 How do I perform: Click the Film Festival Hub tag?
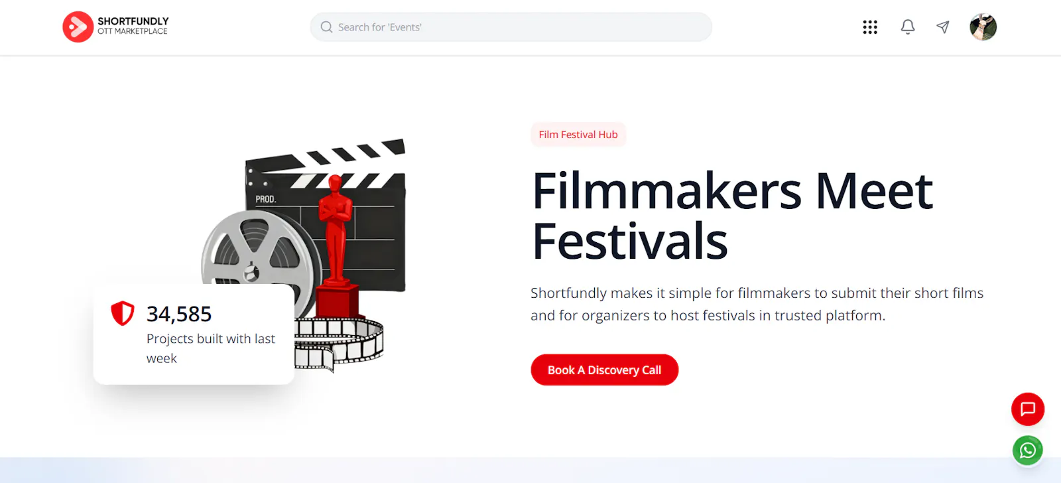tap(578, 135)
